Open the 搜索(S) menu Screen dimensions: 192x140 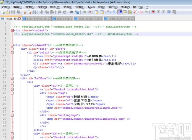point(30,7)
